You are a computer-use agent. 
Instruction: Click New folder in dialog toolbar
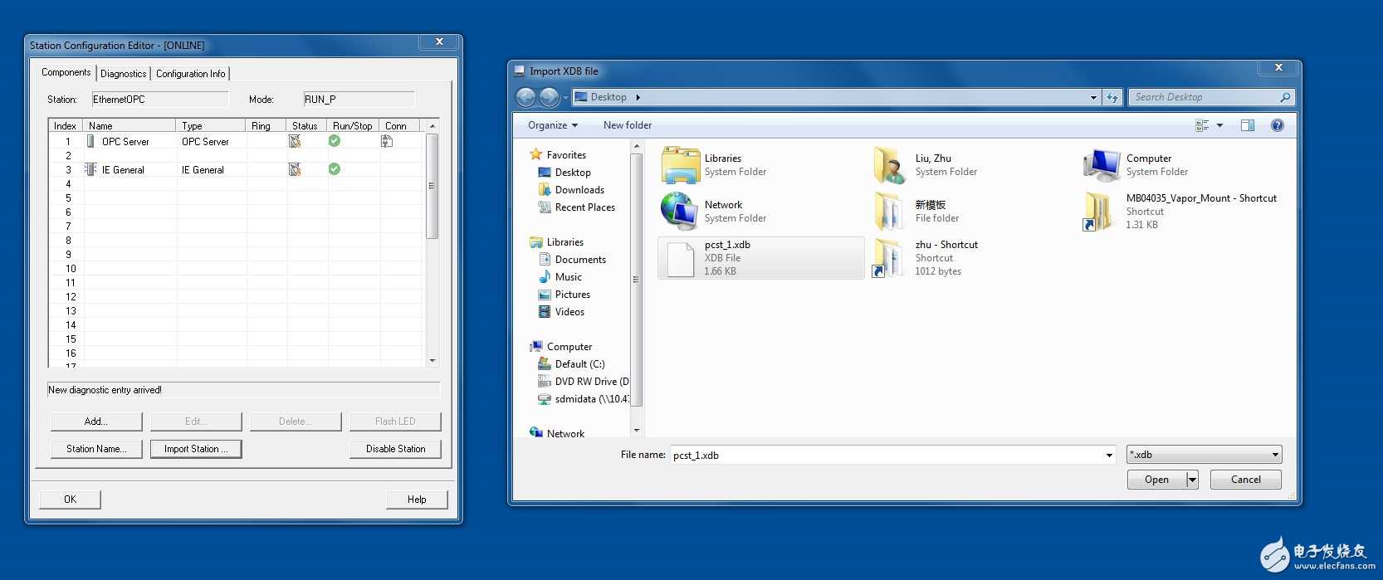628,125
